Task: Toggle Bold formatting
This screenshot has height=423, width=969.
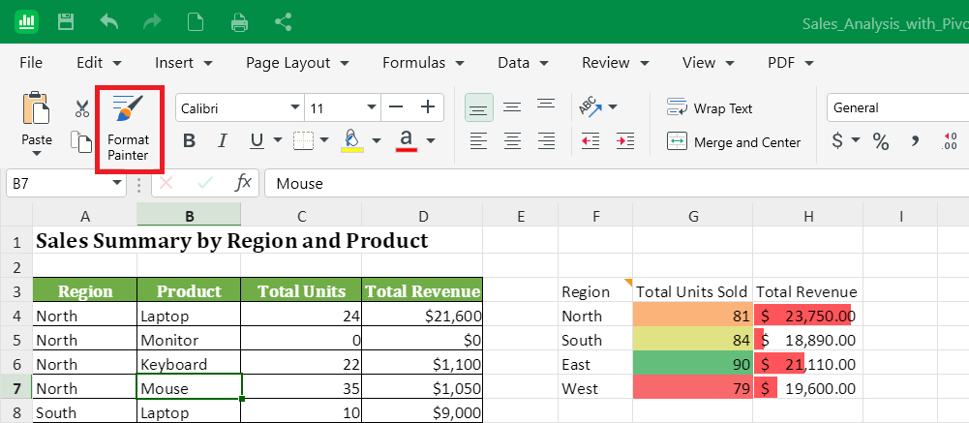Action: (189, 140)
